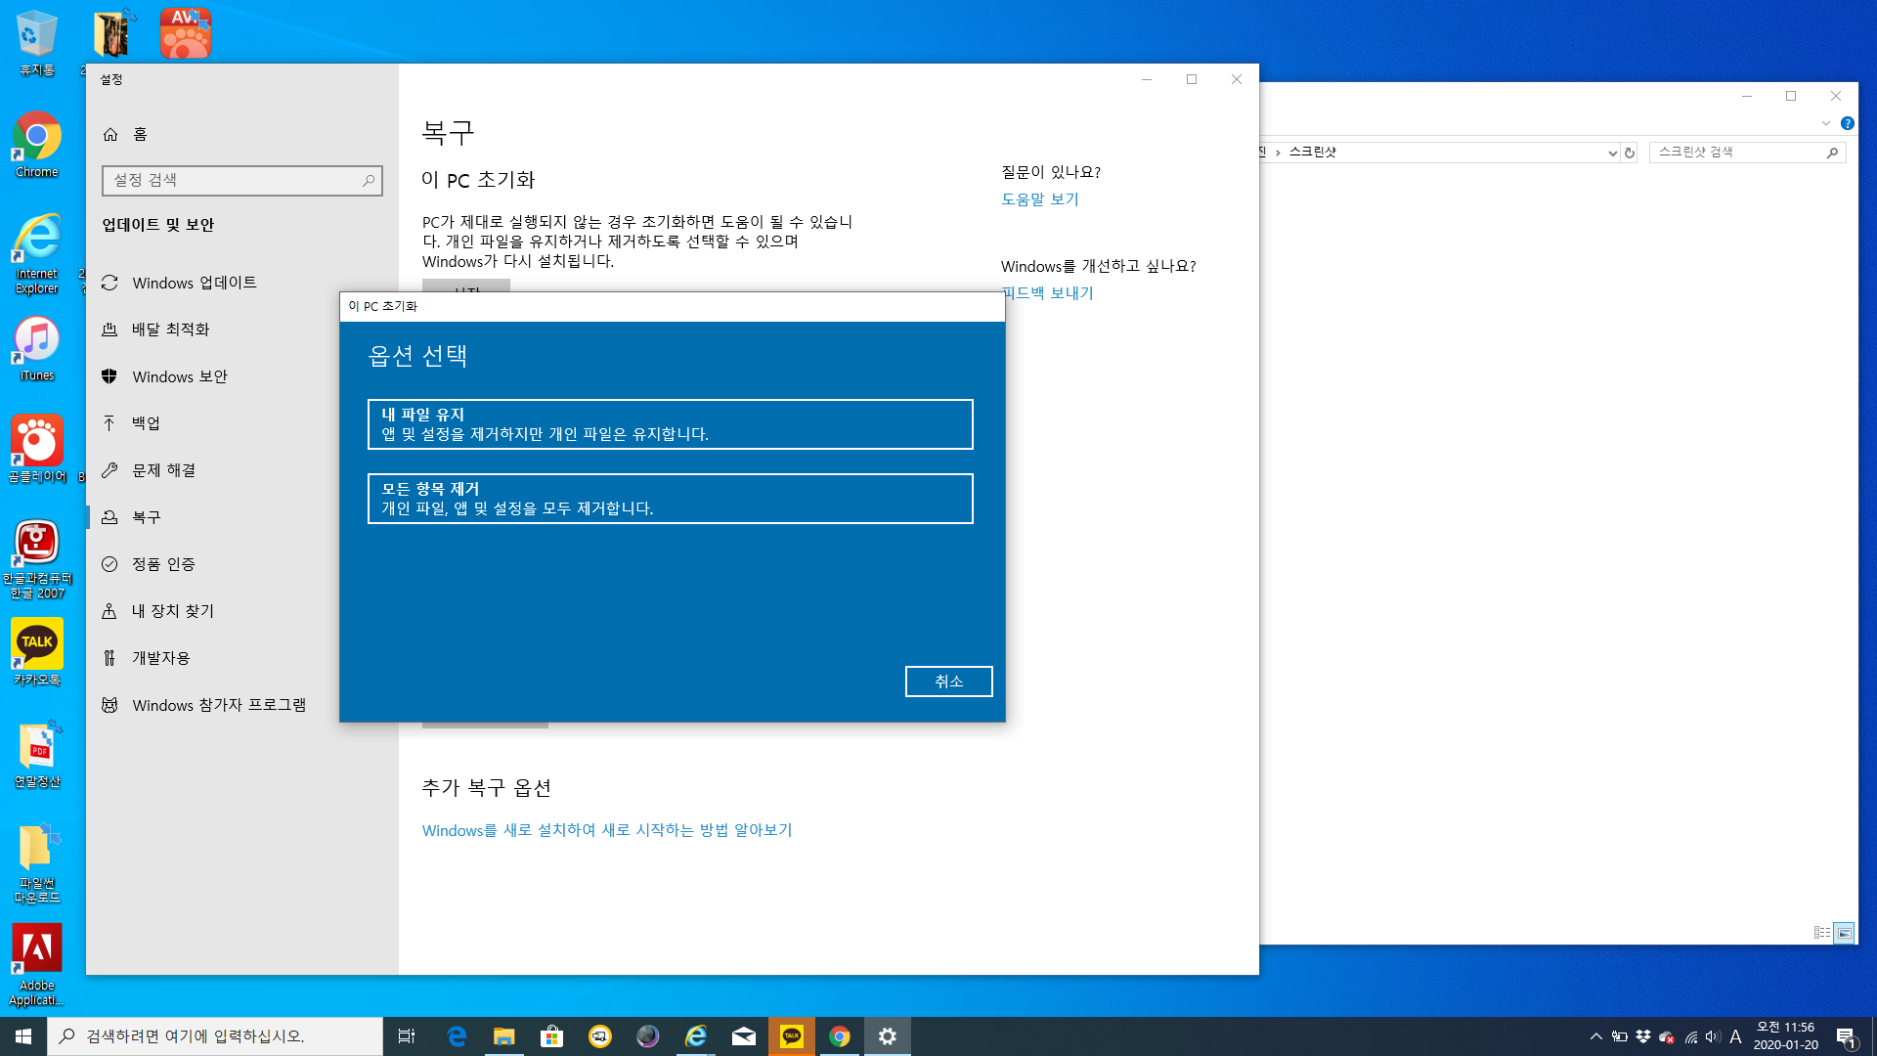Show hidden system tray icons
Image resolution: width=1877 pixels, height=1056 pixels.
click(1595, 1036)
